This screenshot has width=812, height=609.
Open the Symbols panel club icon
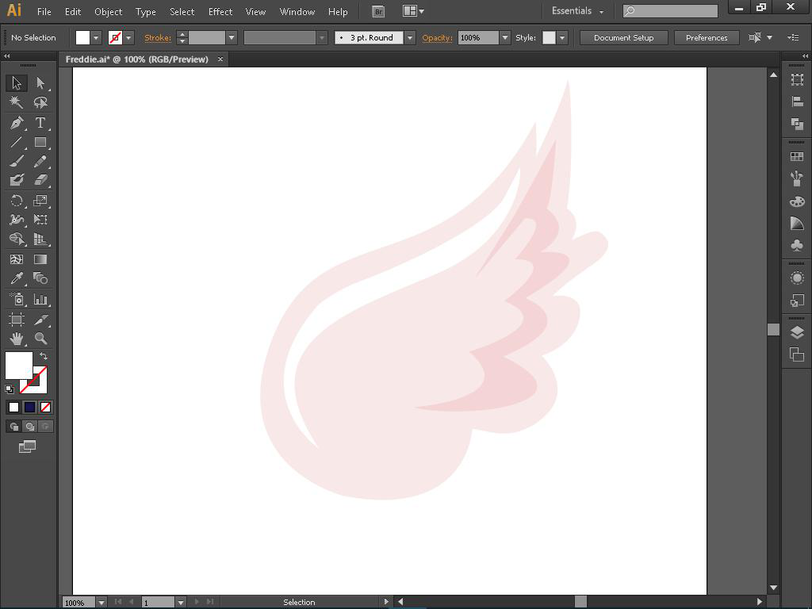click(797, 245)
